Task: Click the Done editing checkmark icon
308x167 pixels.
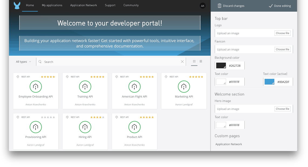Action: [271, 6]
